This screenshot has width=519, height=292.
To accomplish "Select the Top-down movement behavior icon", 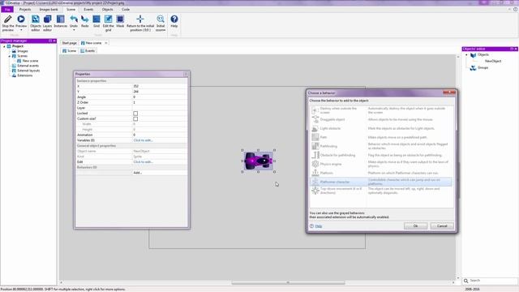I will pos(315,191).
